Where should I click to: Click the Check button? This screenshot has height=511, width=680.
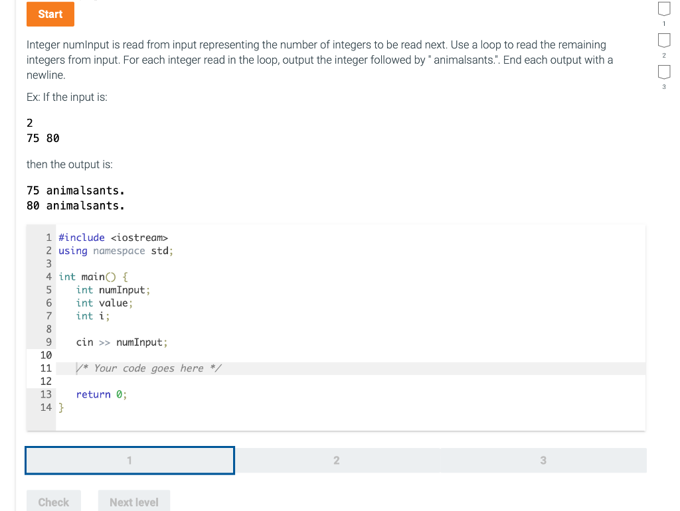point(53,502)
